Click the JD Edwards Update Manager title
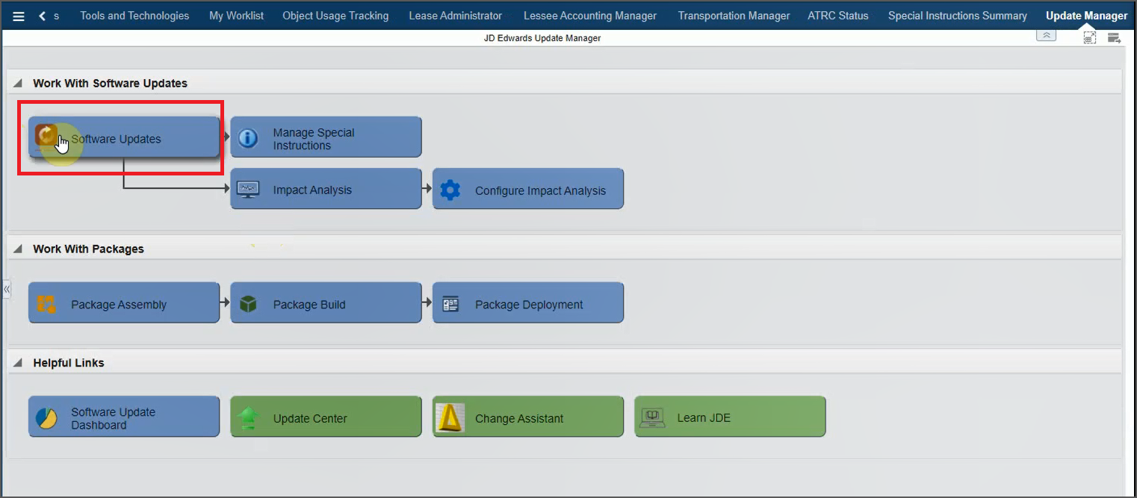 click(x=542, y=38)
